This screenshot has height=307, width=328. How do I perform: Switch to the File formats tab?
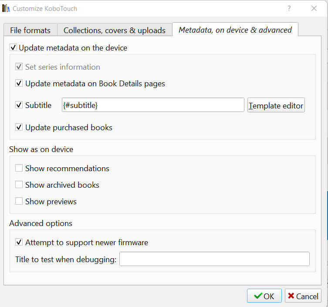pyautogui.click(x=30, y=30)
